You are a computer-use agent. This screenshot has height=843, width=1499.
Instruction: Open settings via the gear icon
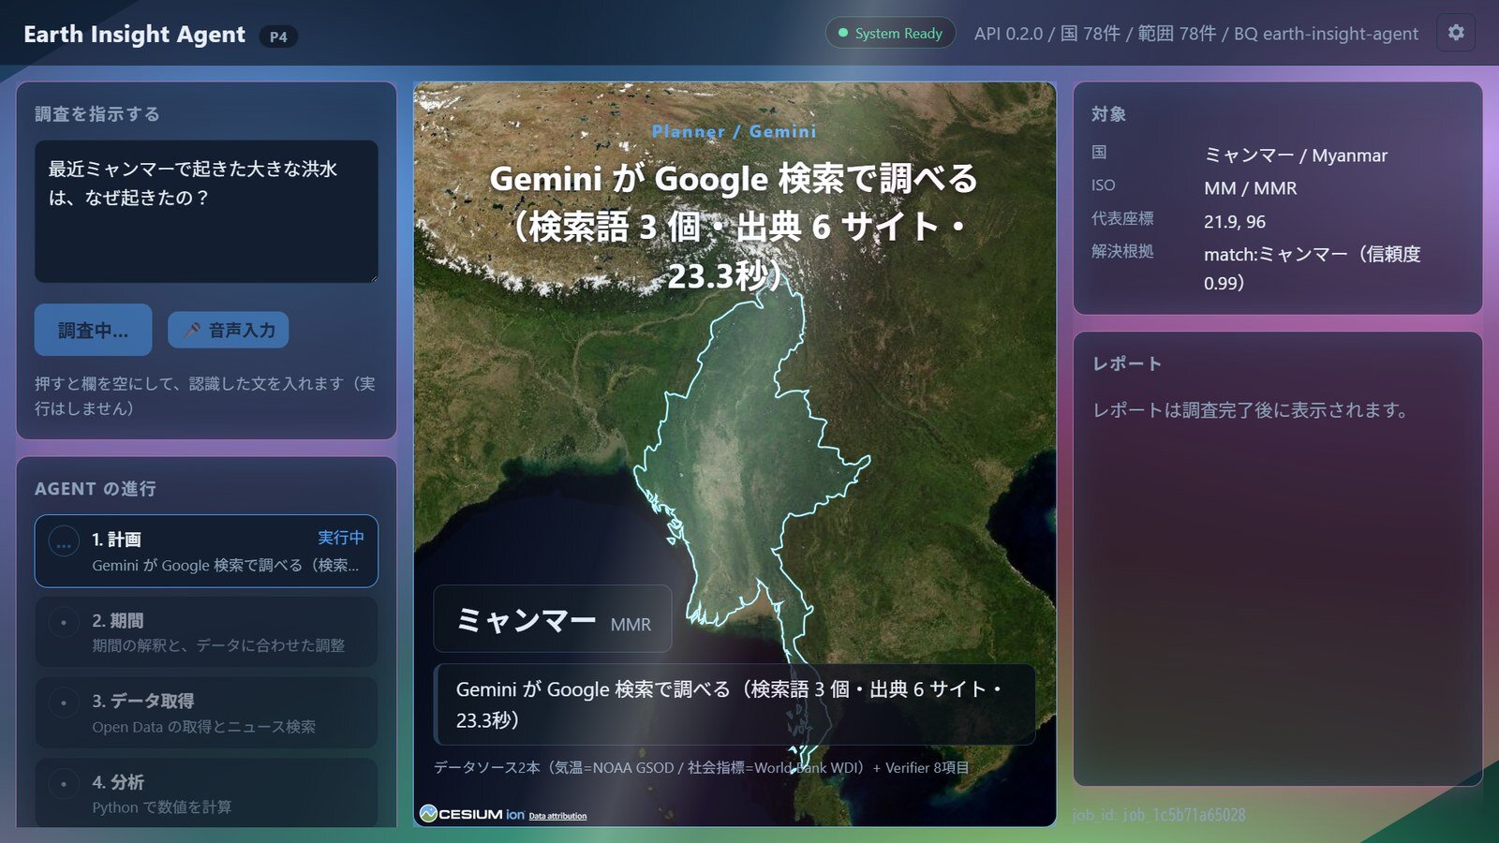click(x=1456, y=33)
